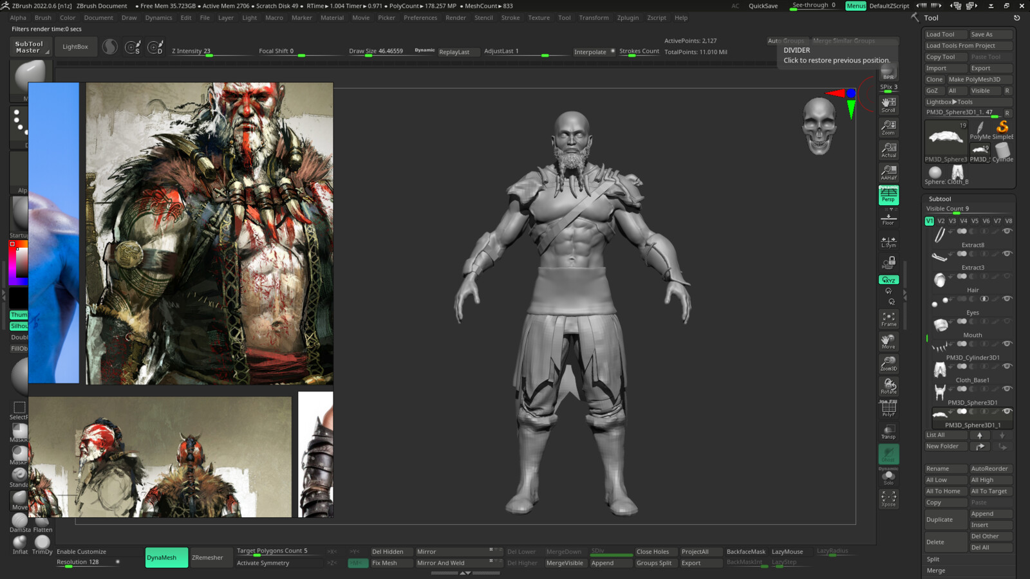This screenshot has width=1030, height=579.
Task: Open the Stroke menu
Action: click(510, 18)
